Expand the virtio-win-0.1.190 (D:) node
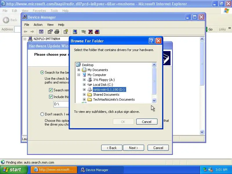This screenshot has width=232, height=174. point(84,90)
